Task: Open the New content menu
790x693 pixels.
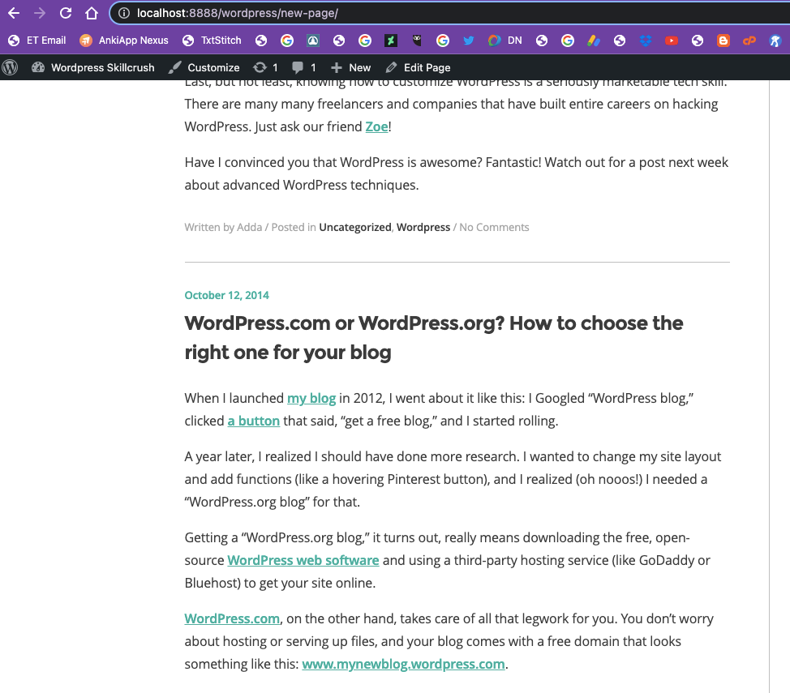Action: [x=350, y=67]
